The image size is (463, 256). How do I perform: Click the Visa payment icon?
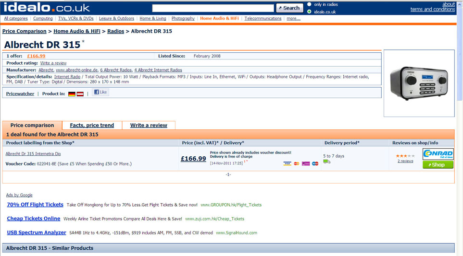tap(287, 163)
